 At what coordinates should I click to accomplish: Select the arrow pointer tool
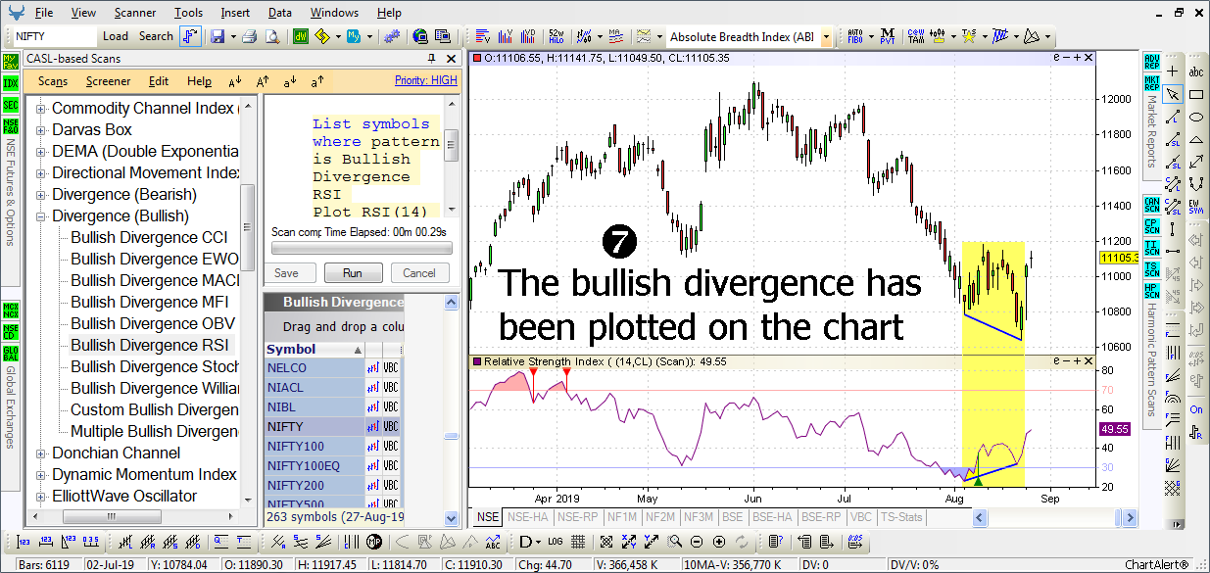1173,94
